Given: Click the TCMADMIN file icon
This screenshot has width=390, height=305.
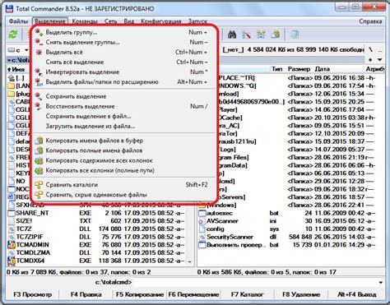Looking at the screenshot, I should coord(12,245).
